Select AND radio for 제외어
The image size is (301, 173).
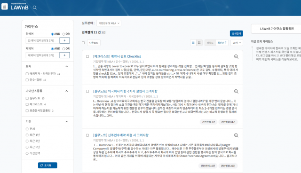52,49
